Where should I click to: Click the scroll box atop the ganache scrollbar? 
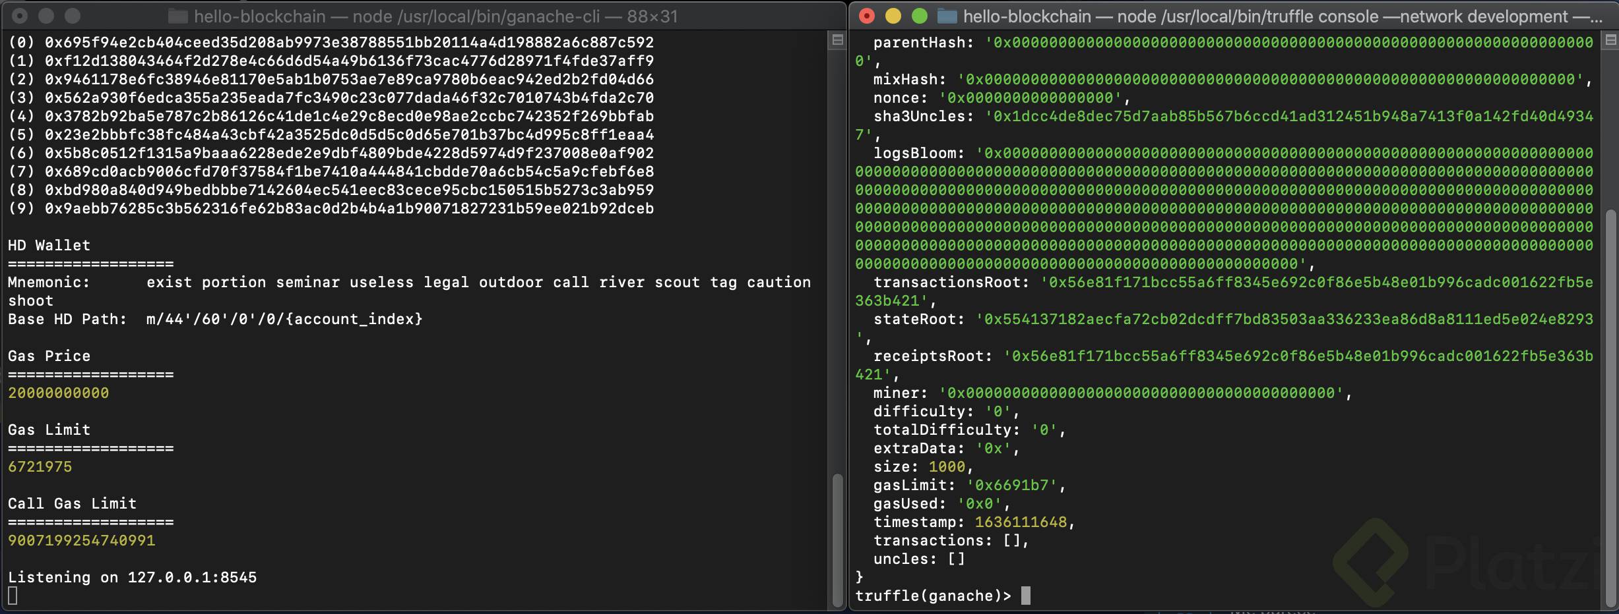(x=837, y=41)
